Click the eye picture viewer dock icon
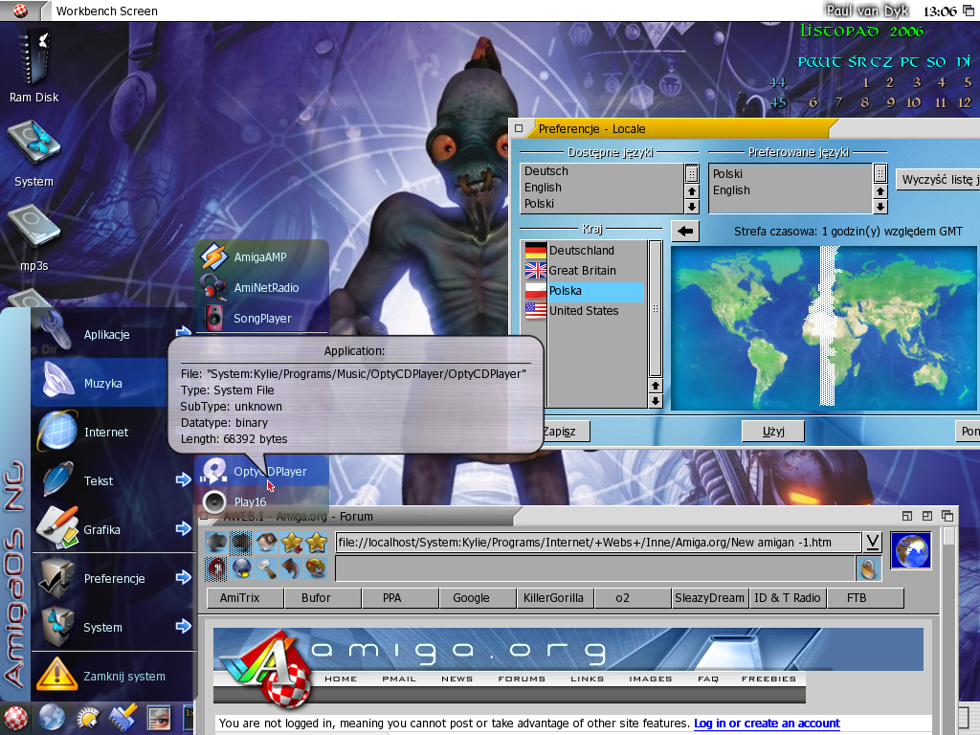Screen dimensions: 980x735 [x=159, y=718]
